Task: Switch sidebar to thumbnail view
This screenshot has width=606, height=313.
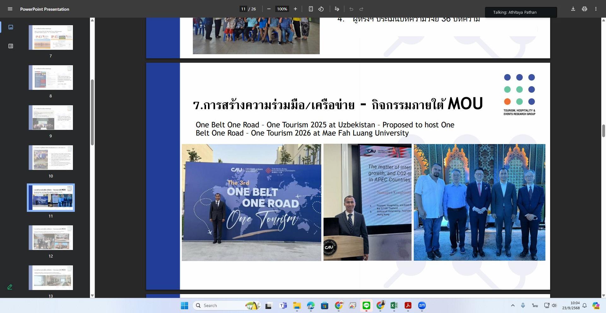Action: tap(10, 27)
